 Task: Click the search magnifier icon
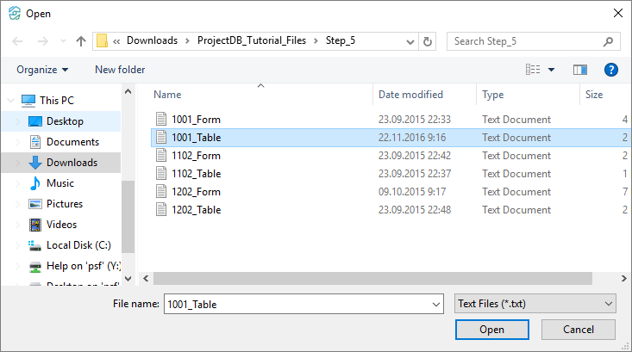point(608,40)
